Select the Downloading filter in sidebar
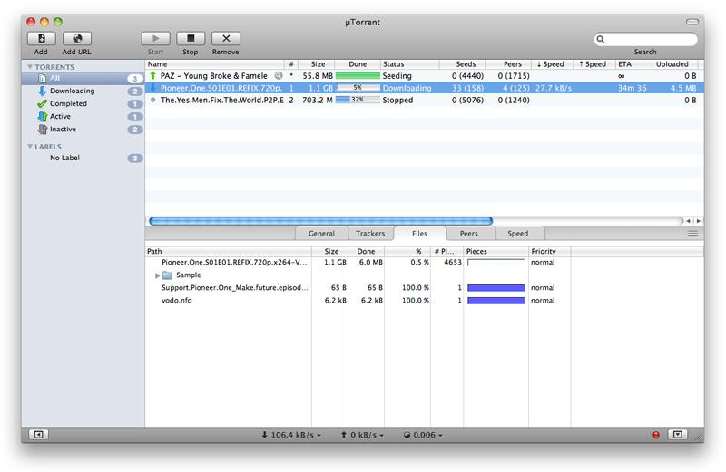Screen dimensions: 726x472 tap(71, 92)
